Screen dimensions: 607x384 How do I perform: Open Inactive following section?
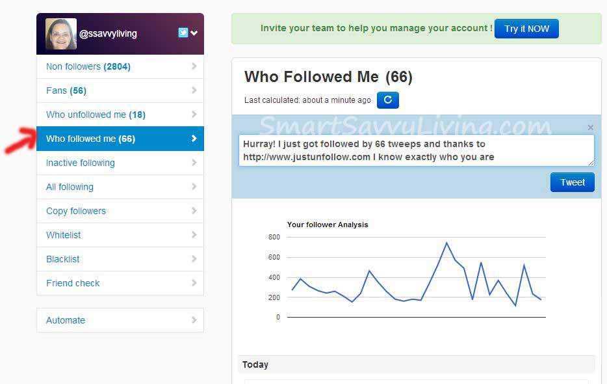(x=120, y=163)
